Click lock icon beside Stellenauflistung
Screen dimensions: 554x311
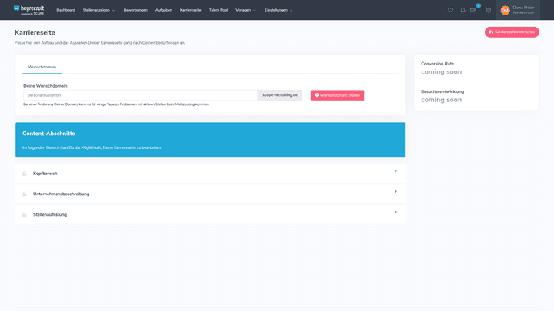tap(25, 215)
